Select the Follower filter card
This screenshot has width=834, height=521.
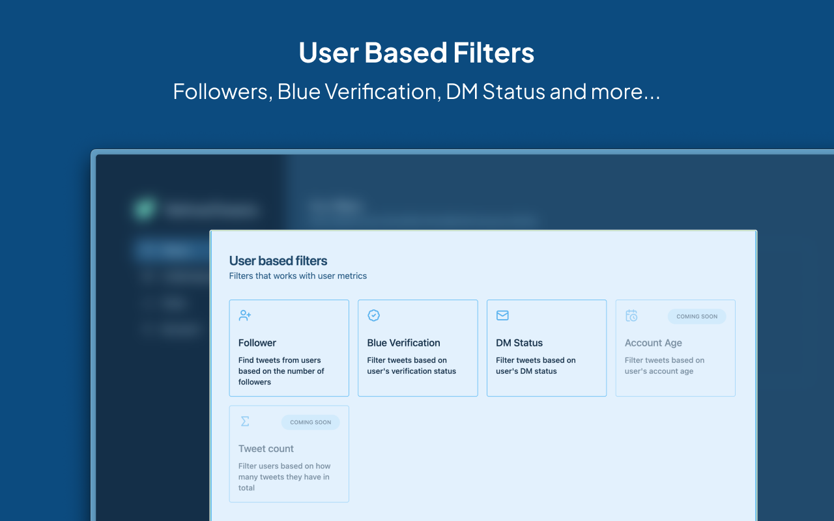289,348
